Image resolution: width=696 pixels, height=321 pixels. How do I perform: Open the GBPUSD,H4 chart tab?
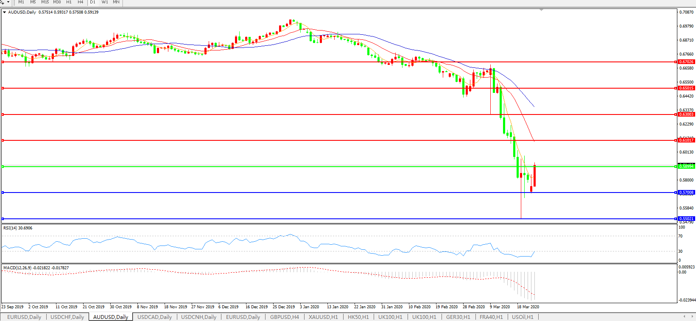tap(284, 317)
